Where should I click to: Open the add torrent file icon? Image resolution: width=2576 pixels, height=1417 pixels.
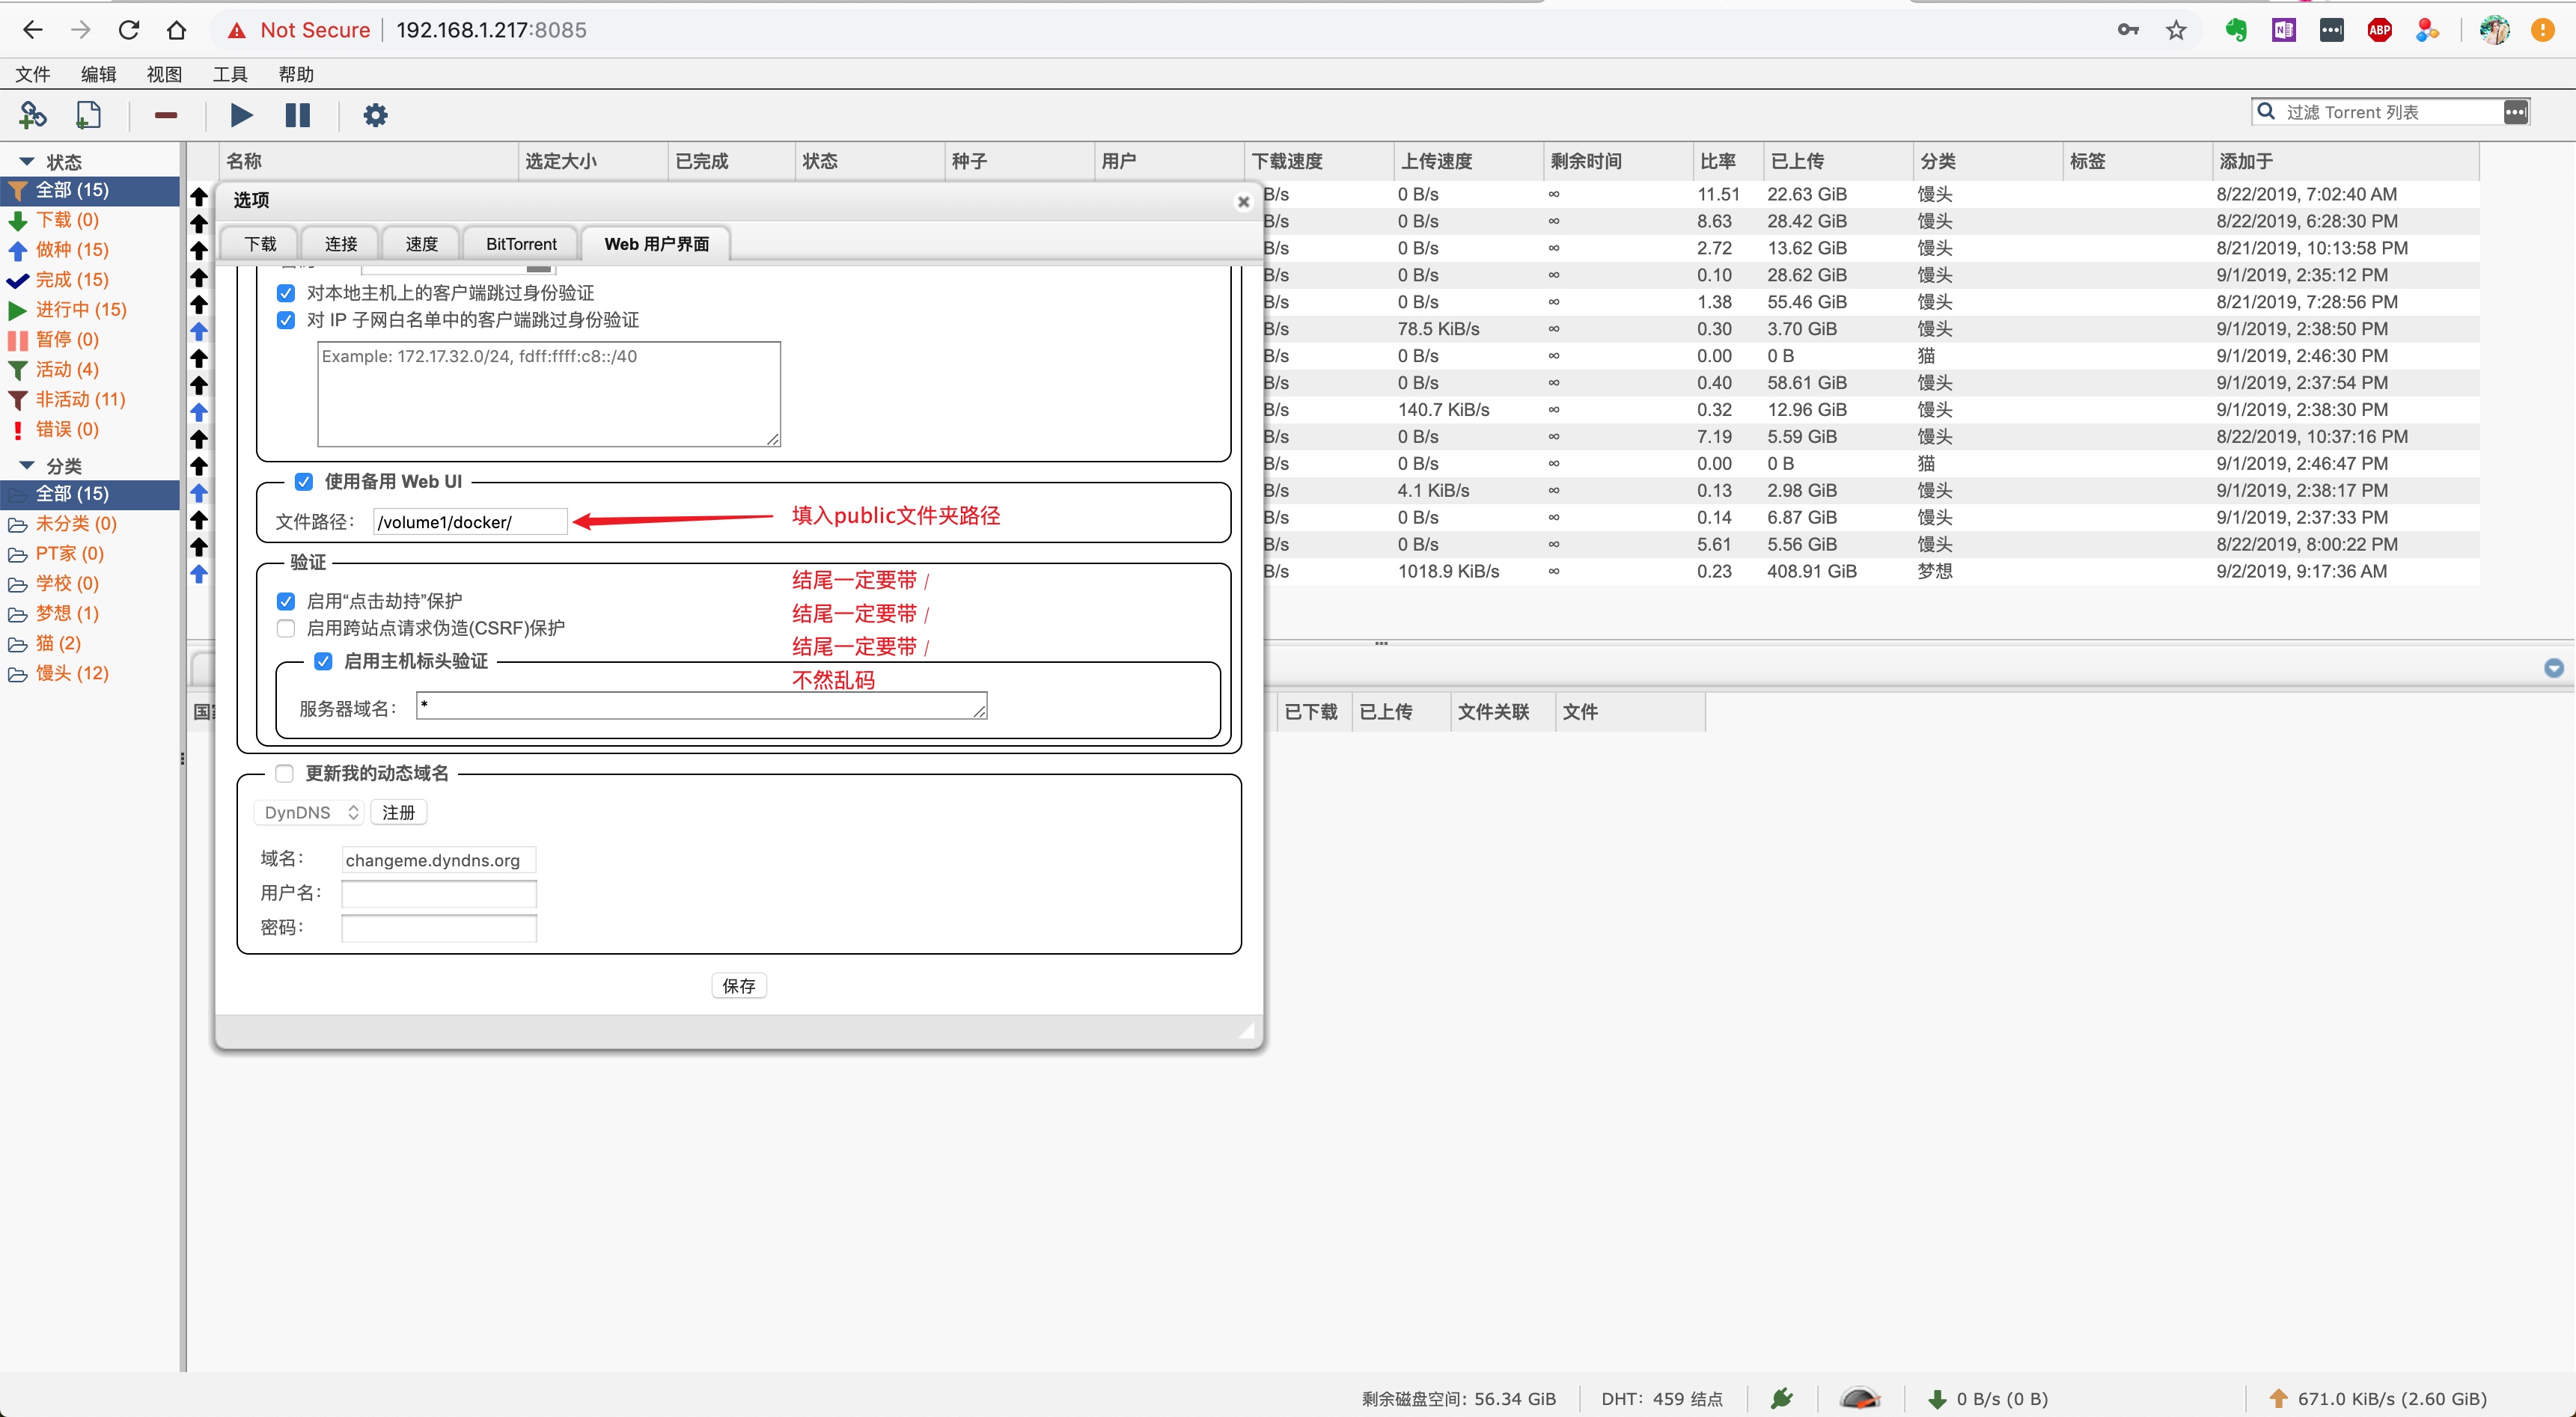pyautogui.click(x=89, y=115)
